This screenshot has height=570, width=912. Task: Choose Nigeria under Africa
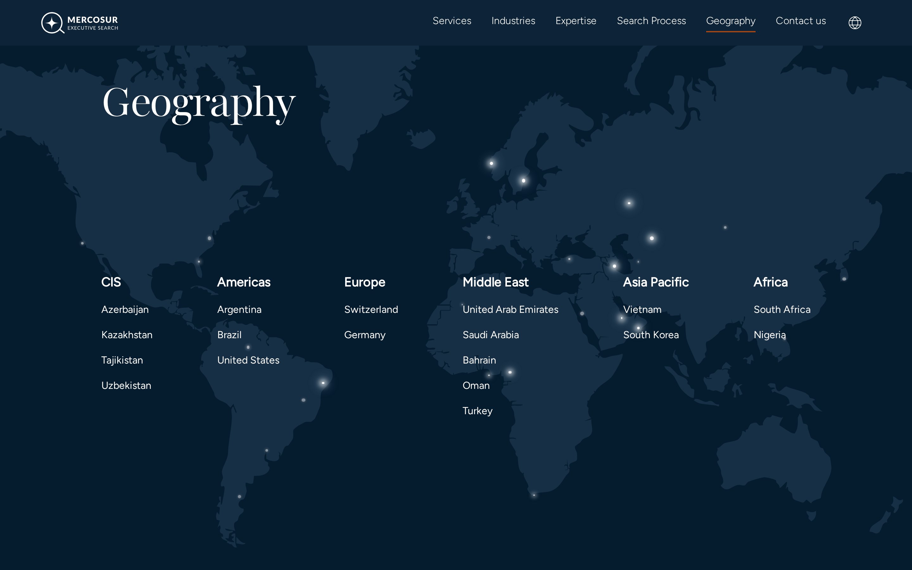pyautogui.click(x=769, y=335)
